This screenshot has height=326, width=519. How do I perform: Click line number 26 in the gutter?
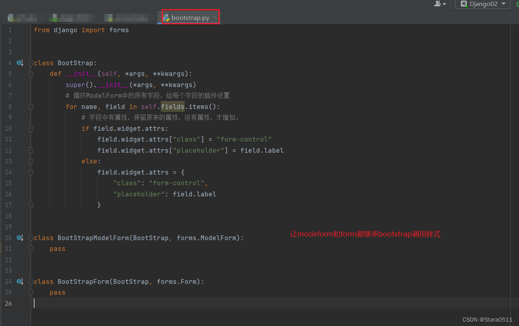8,303
